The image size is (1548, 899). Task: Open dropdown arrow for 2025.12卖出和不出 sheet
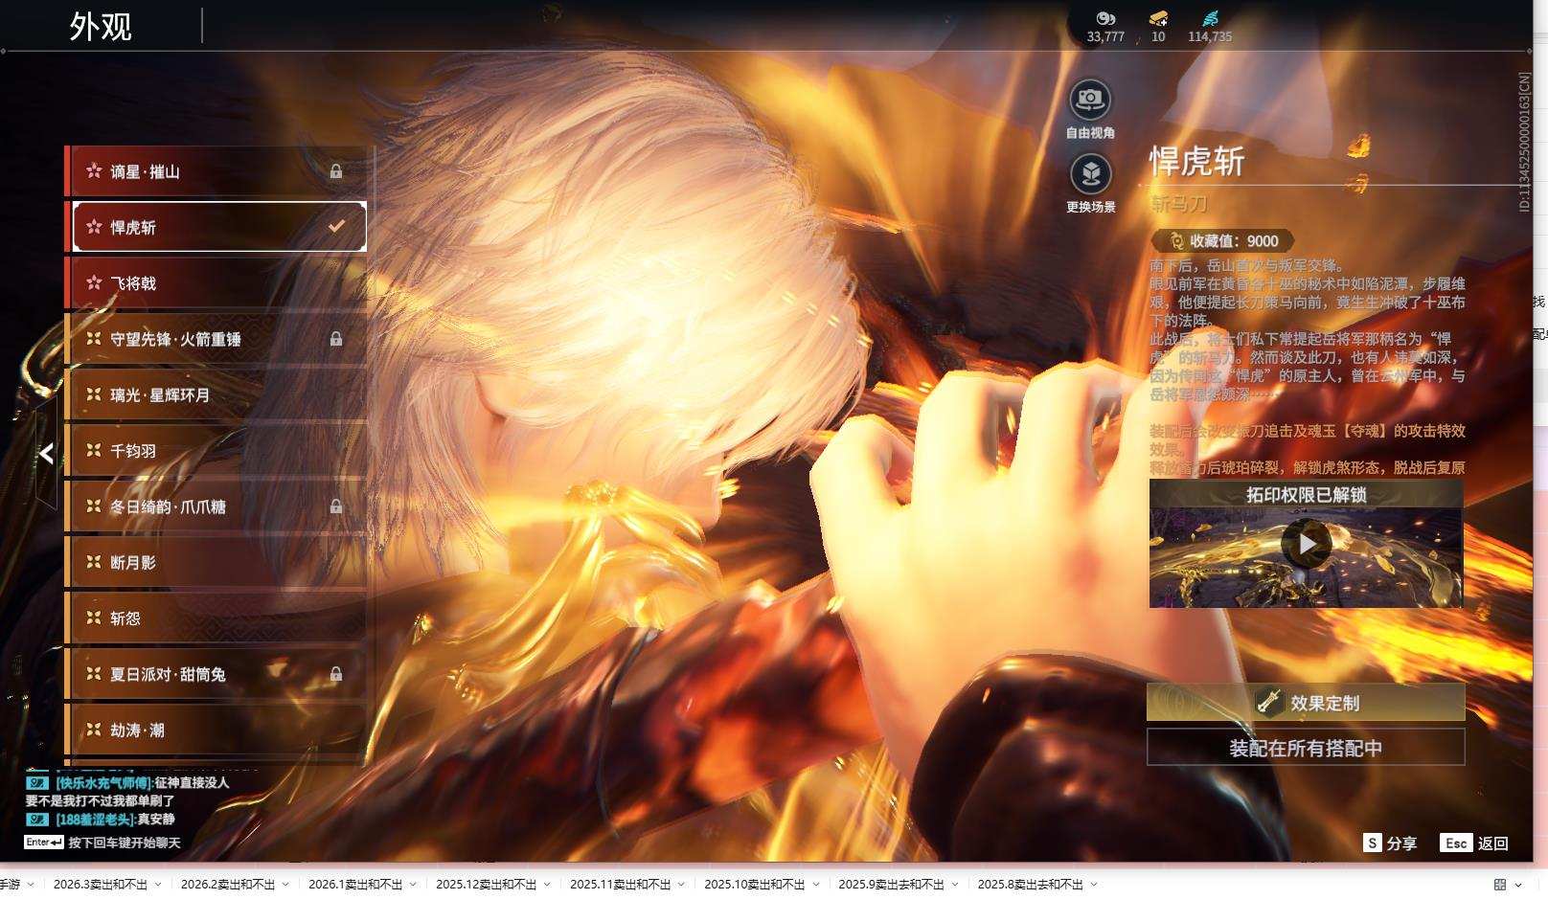[x=547, y=885]
